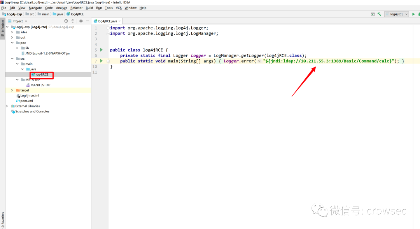Open the Build menu

pyautogui.click(x=89, y=8)
